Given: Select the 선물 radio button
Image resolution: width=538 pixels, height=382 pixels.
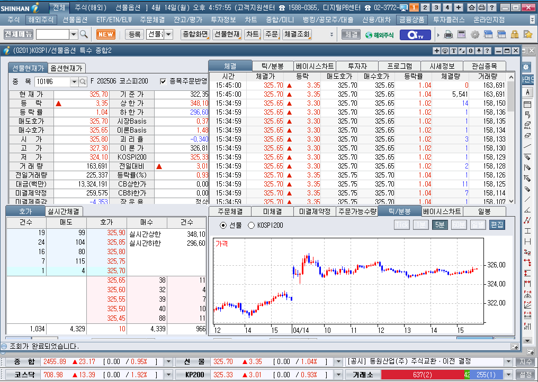Looking at the screenshot, I should [x=223, y=225].
